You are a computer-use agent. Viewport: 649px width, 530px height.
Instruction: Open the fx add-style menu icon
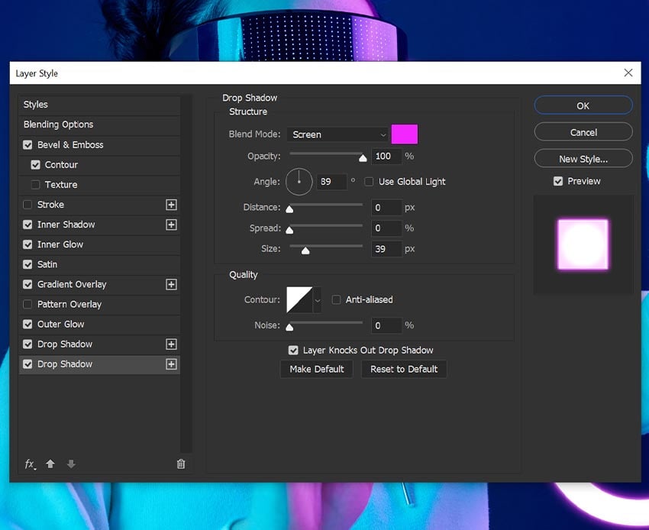click(30, 464)
